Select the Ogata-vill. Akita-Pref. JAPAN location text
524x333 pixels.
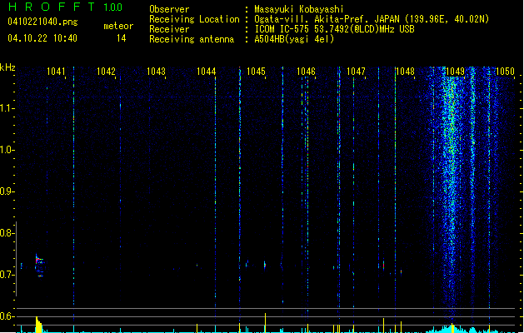coord(372,19)
